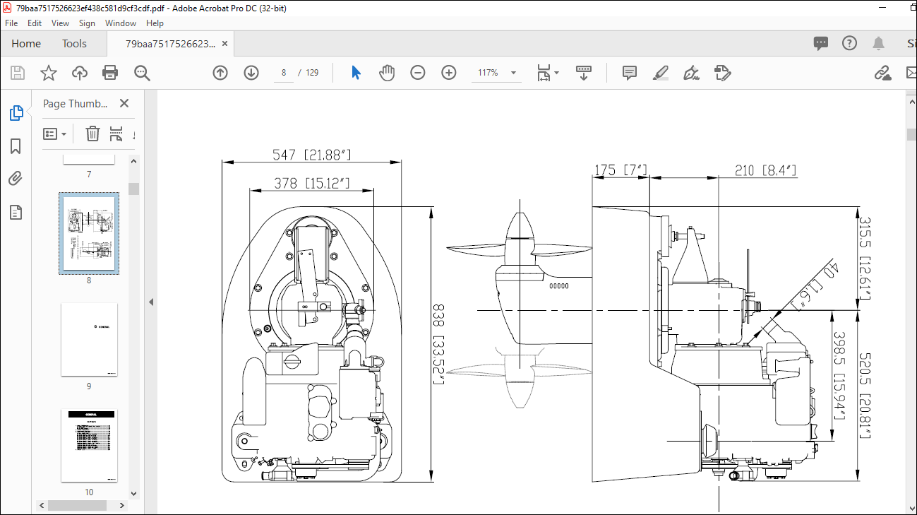Switch to the Home tab
This screenshot has width=917, height=515.
(26, 44)
